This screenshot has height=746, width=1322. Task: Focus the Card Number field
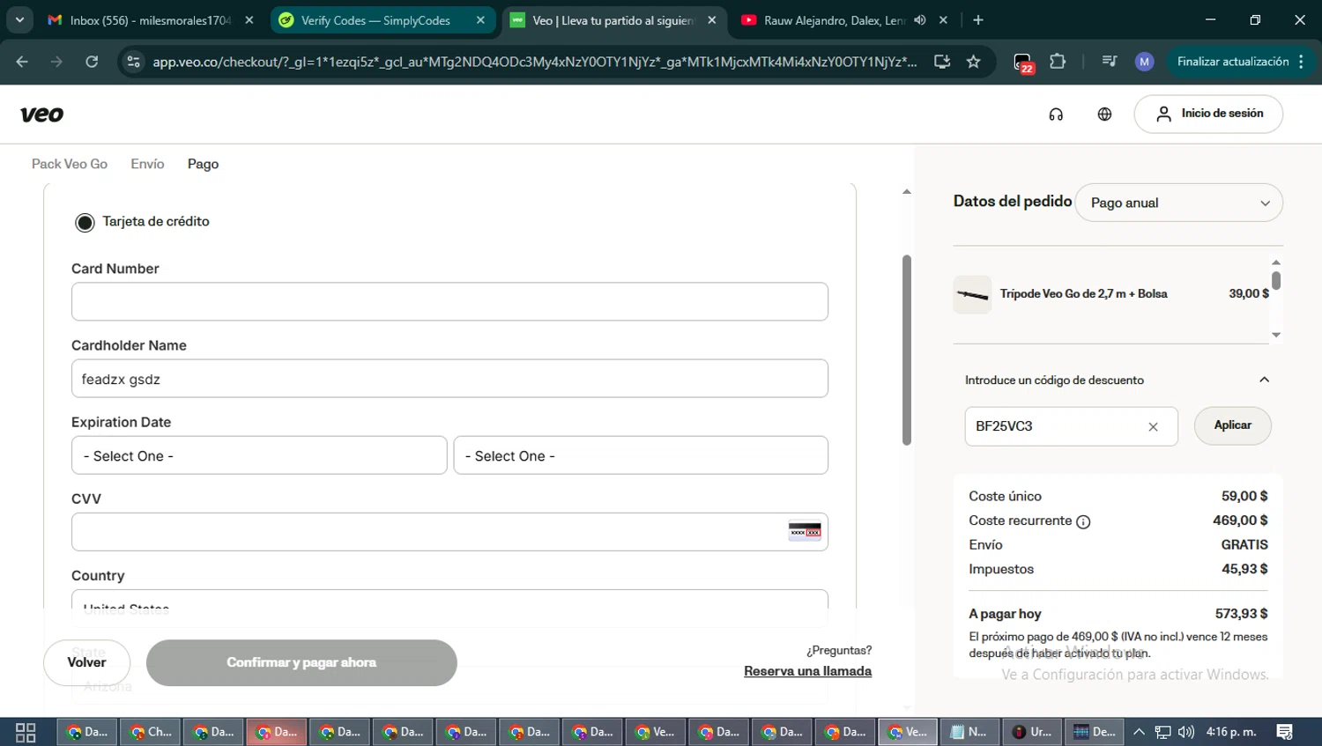coord(449,301)
